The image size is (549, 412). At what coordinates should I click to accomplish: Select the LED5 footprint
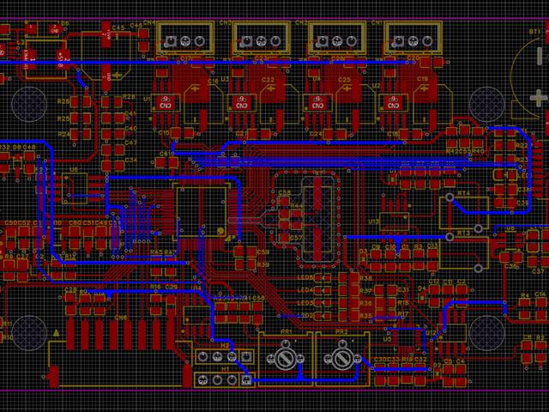323,278
